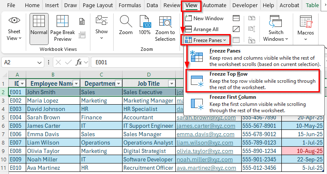Viewport: 327px width, 174px height.
Task: Open Switch Windows menu
Action: 276,28
